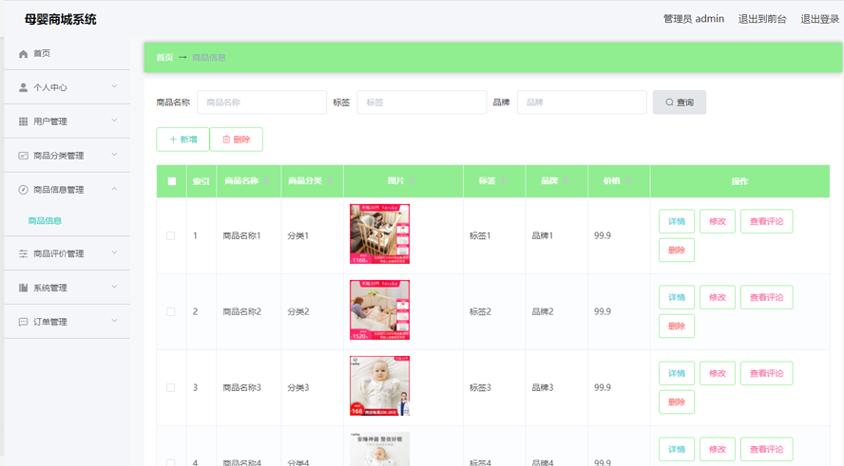Click 删除 button in row 商品名称2

(x=677, y=326)
